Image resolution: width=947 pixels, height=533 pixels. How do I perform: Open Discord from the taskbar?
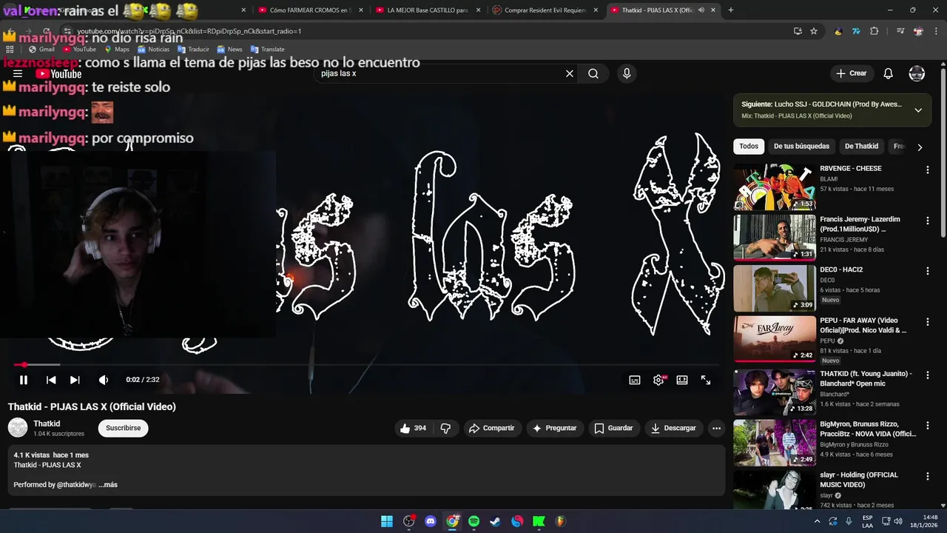coord(431,521)
